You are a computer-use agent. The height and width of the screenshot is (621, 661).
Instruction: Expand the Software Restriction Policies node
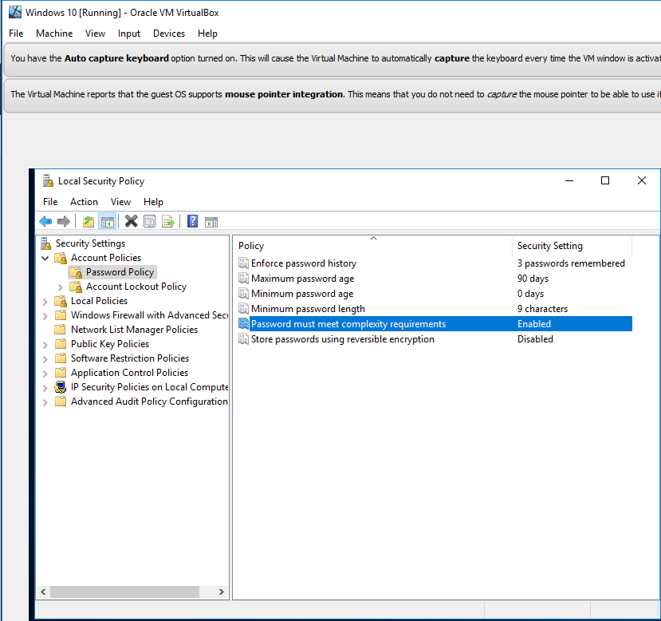click(45, 359)
